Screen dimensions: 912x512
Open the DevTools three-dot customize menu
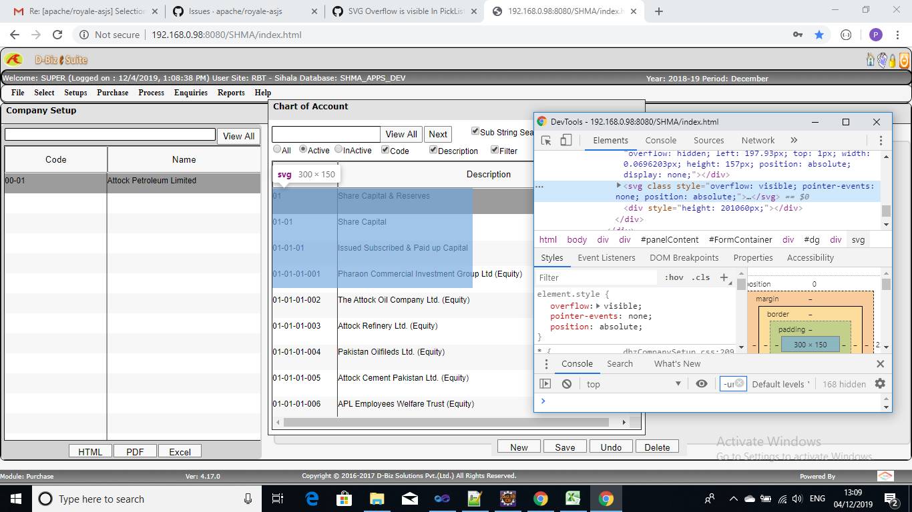tap(881, 140)
